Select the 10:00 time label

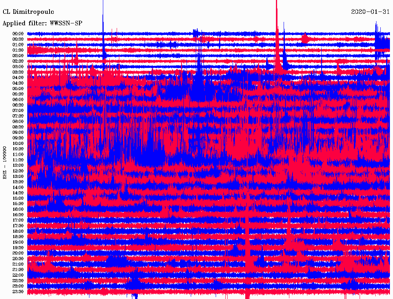[18, 143]
